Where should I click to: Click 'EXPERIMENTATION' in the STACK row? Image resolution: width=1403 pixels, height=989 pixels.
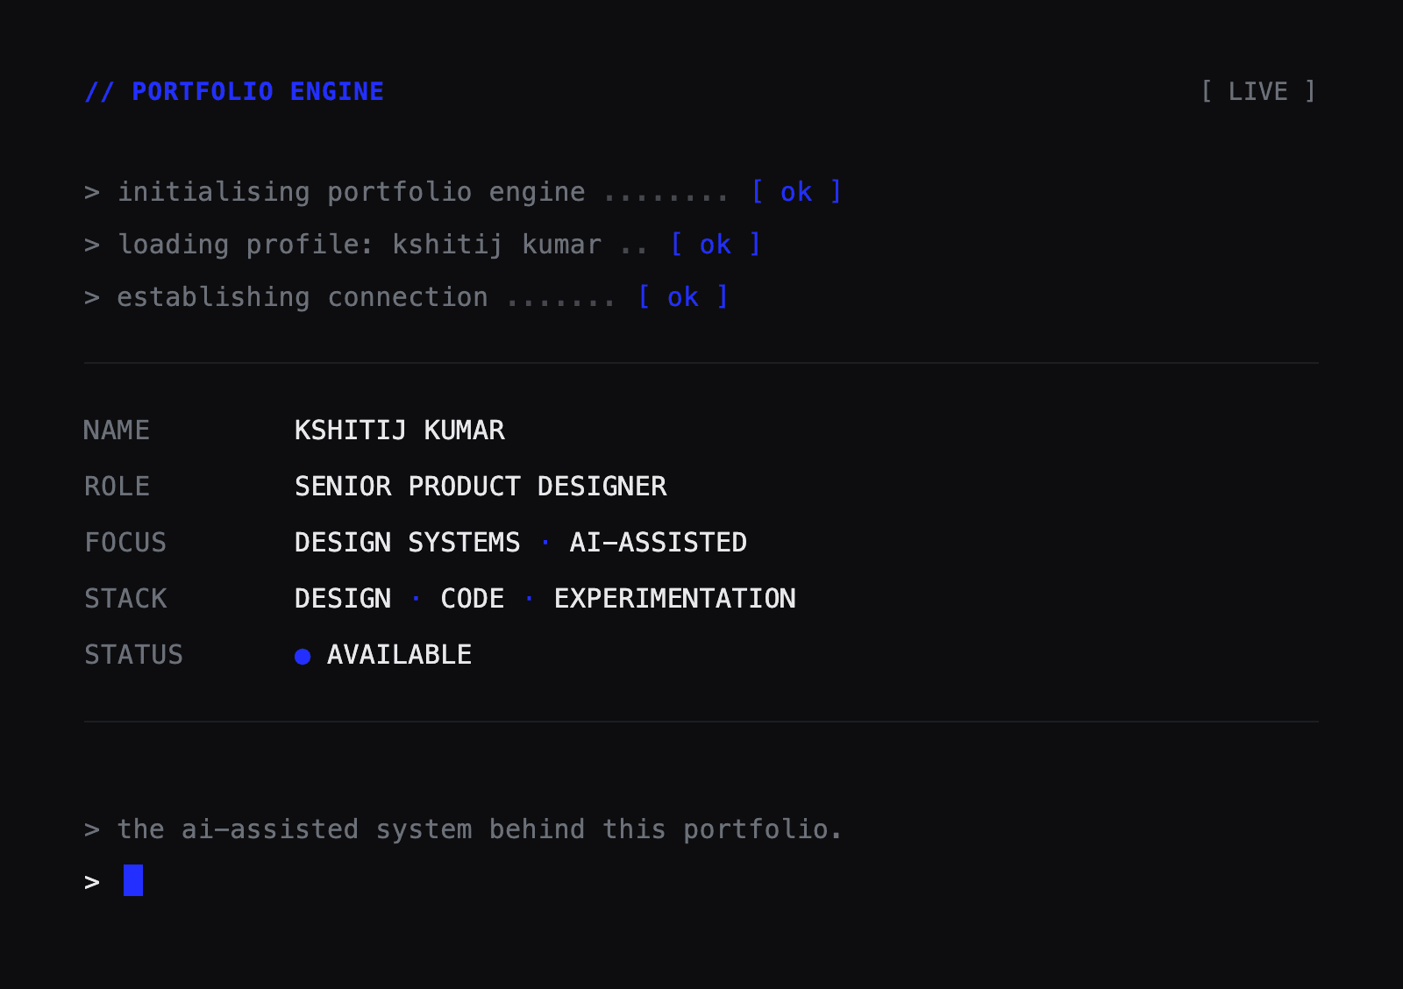(x=675, y=599)
